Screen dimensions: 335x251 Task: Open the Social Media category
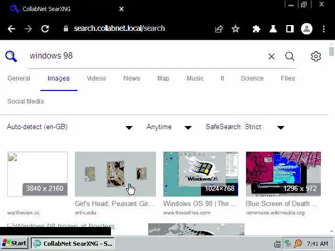(x=26, y=101)
